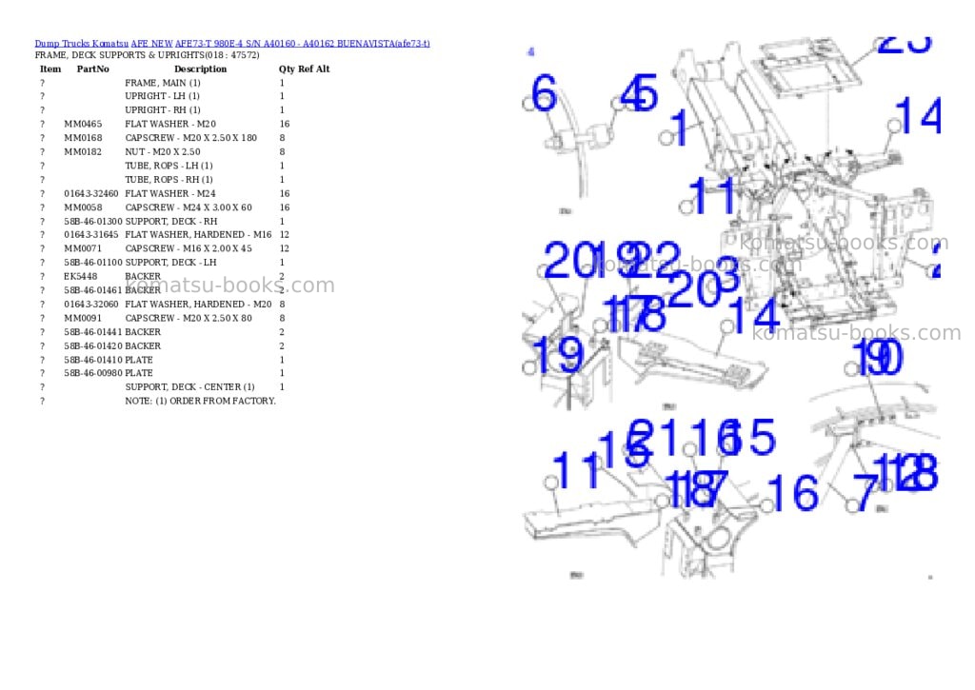Click part number MM0182
This screenshot has width=975, height=690.
coord(83,151)
